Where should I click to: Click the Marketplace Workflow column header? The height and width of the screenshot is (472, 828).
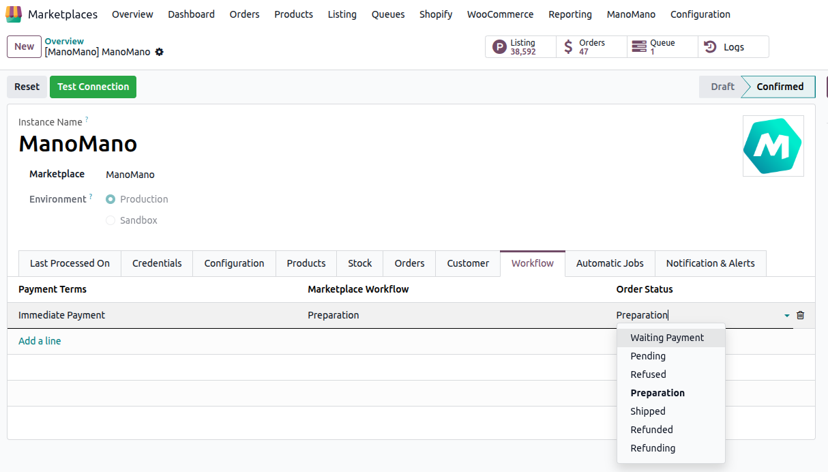(x=358, y=289)
